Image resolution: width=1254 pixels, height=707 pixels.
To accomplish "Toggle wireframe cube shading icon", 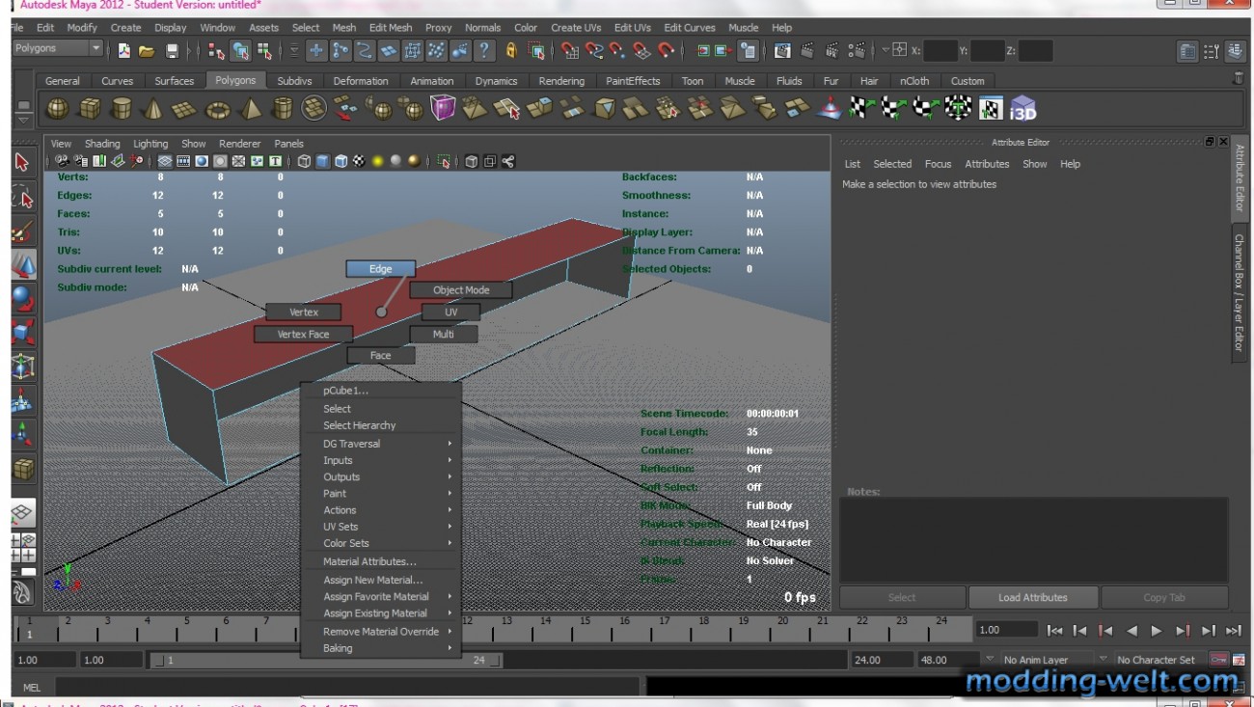I will [x=304, y=161].
